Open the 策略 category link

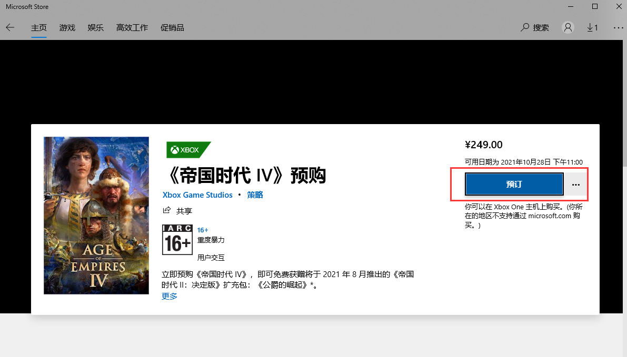[255, 195]
